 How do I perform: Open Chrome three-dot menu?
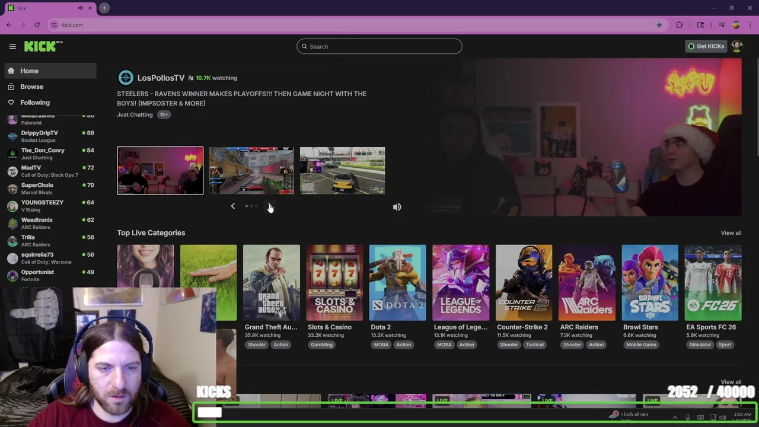click(750, 25)
